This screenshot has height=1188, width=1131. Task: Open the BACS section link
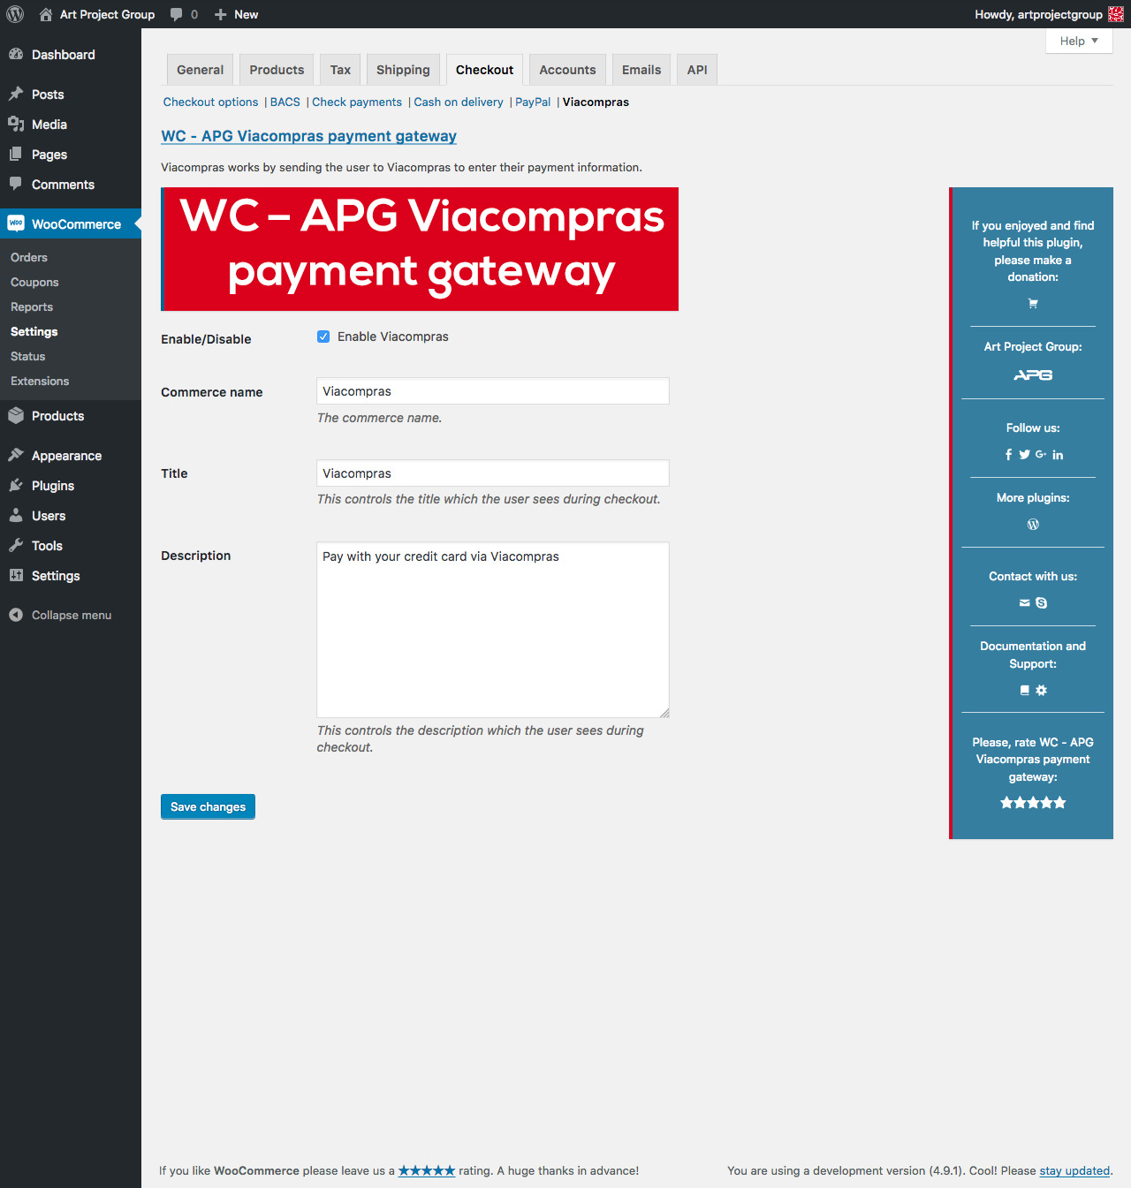click(285, 102)
